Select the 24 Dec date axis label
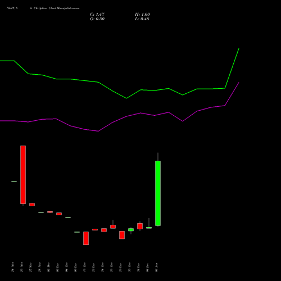This screenshot has height=281, width=281. (102, 268)
